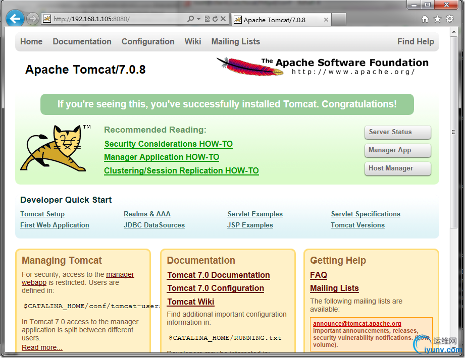Open Find Help in the top navigation bar
Screen dimensions: 465x358
click(416, 41)
